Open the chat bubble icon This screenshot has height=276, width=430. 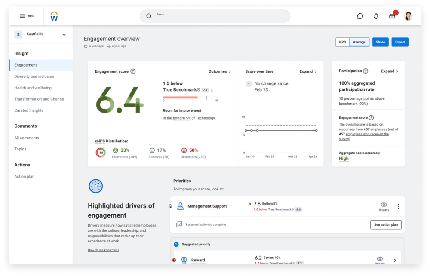360,16
